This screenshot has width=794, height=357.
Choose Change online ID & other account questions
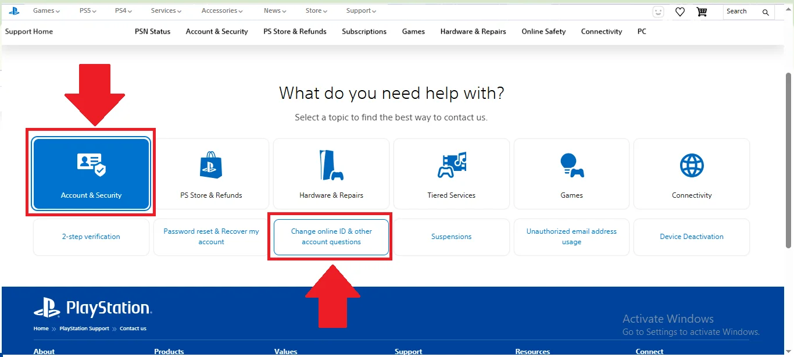pyautogui.click(x=331, y=237)
